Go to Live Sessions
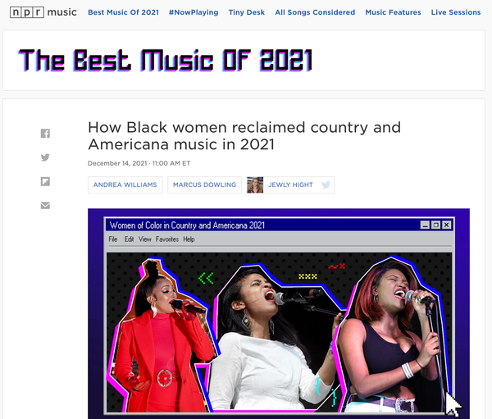This screenshot has width=492, height=419. [x=456, y=12]
